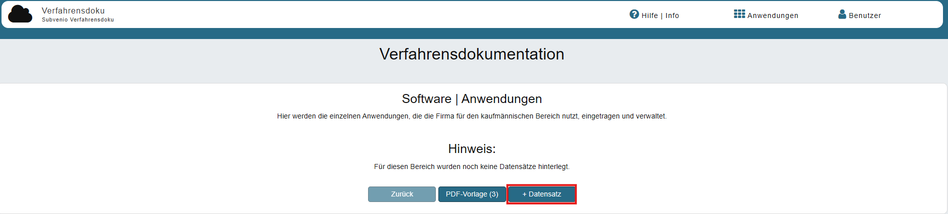Click the Software | Anwendungen heading
948x214 pixels.
[x=472, y=99]
